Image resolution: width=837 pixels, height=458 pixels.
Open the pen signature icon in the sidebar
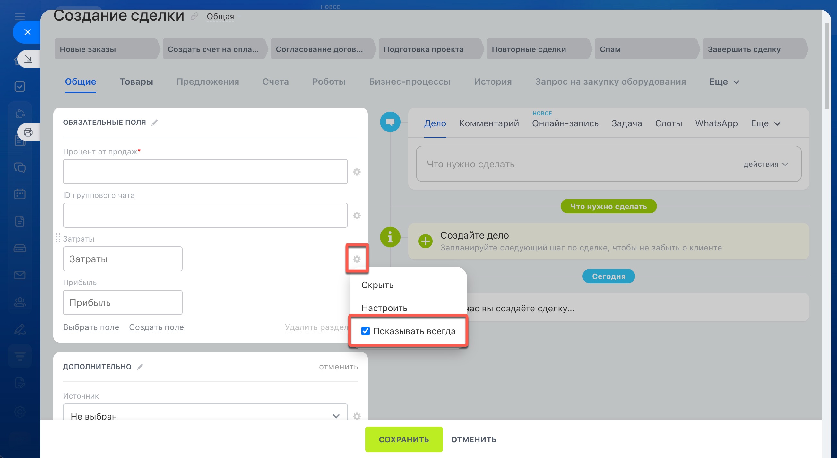click(20, 329)
